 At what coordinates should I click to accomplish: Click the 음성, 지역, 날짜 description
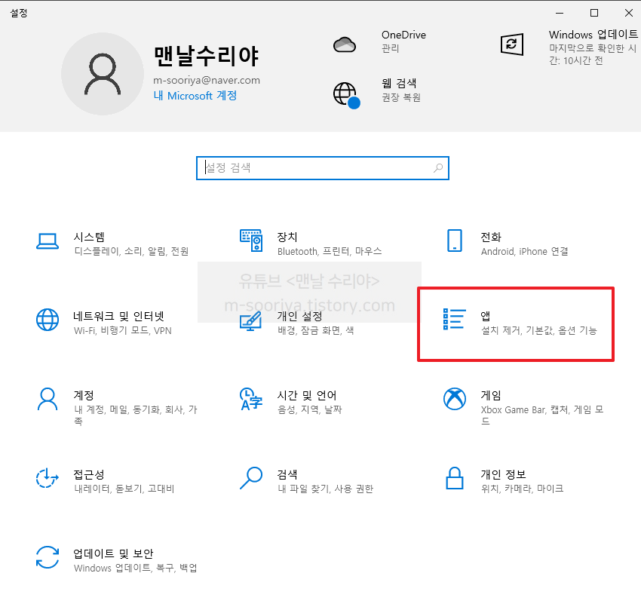click(x=309, y=409)
